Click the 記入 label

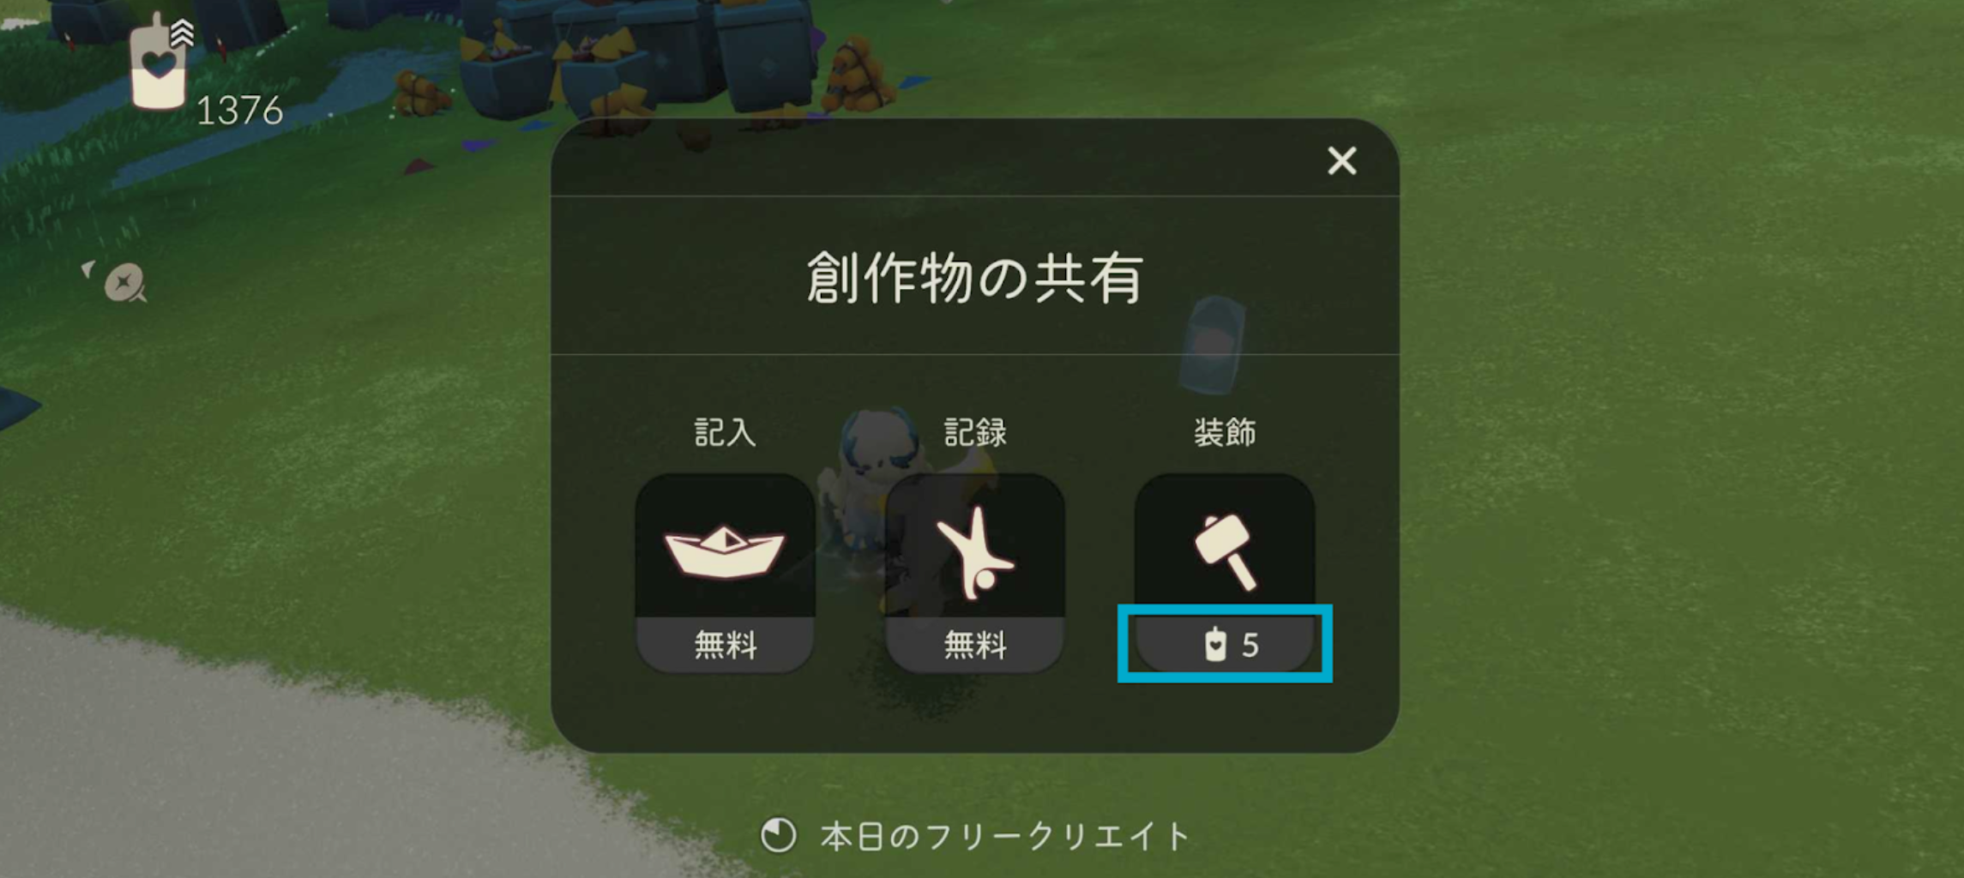click(725, 433)
